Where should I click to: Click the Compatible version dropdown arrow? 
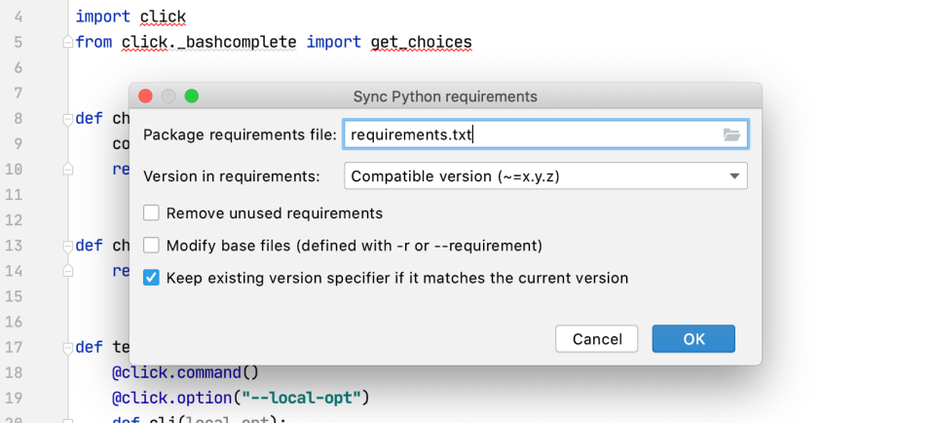coord(733,176)
